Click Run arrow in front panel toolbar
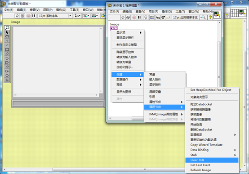Image resolution: width=249 pixels, height=174 pixels. click(x=17, y=16)
